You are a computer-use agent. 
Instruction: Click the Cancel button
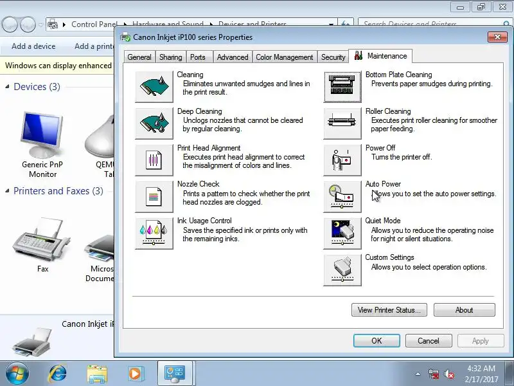429,341
